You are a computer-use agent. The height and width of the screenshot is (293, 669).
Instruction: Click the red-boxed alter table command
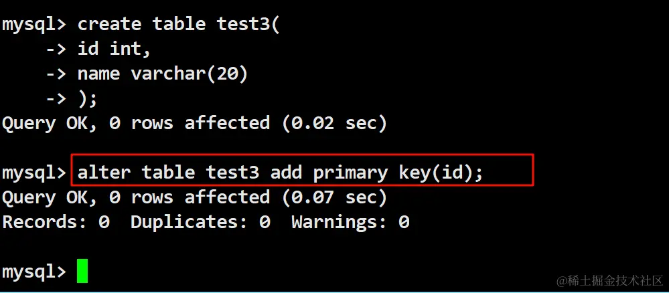point(280,173)
